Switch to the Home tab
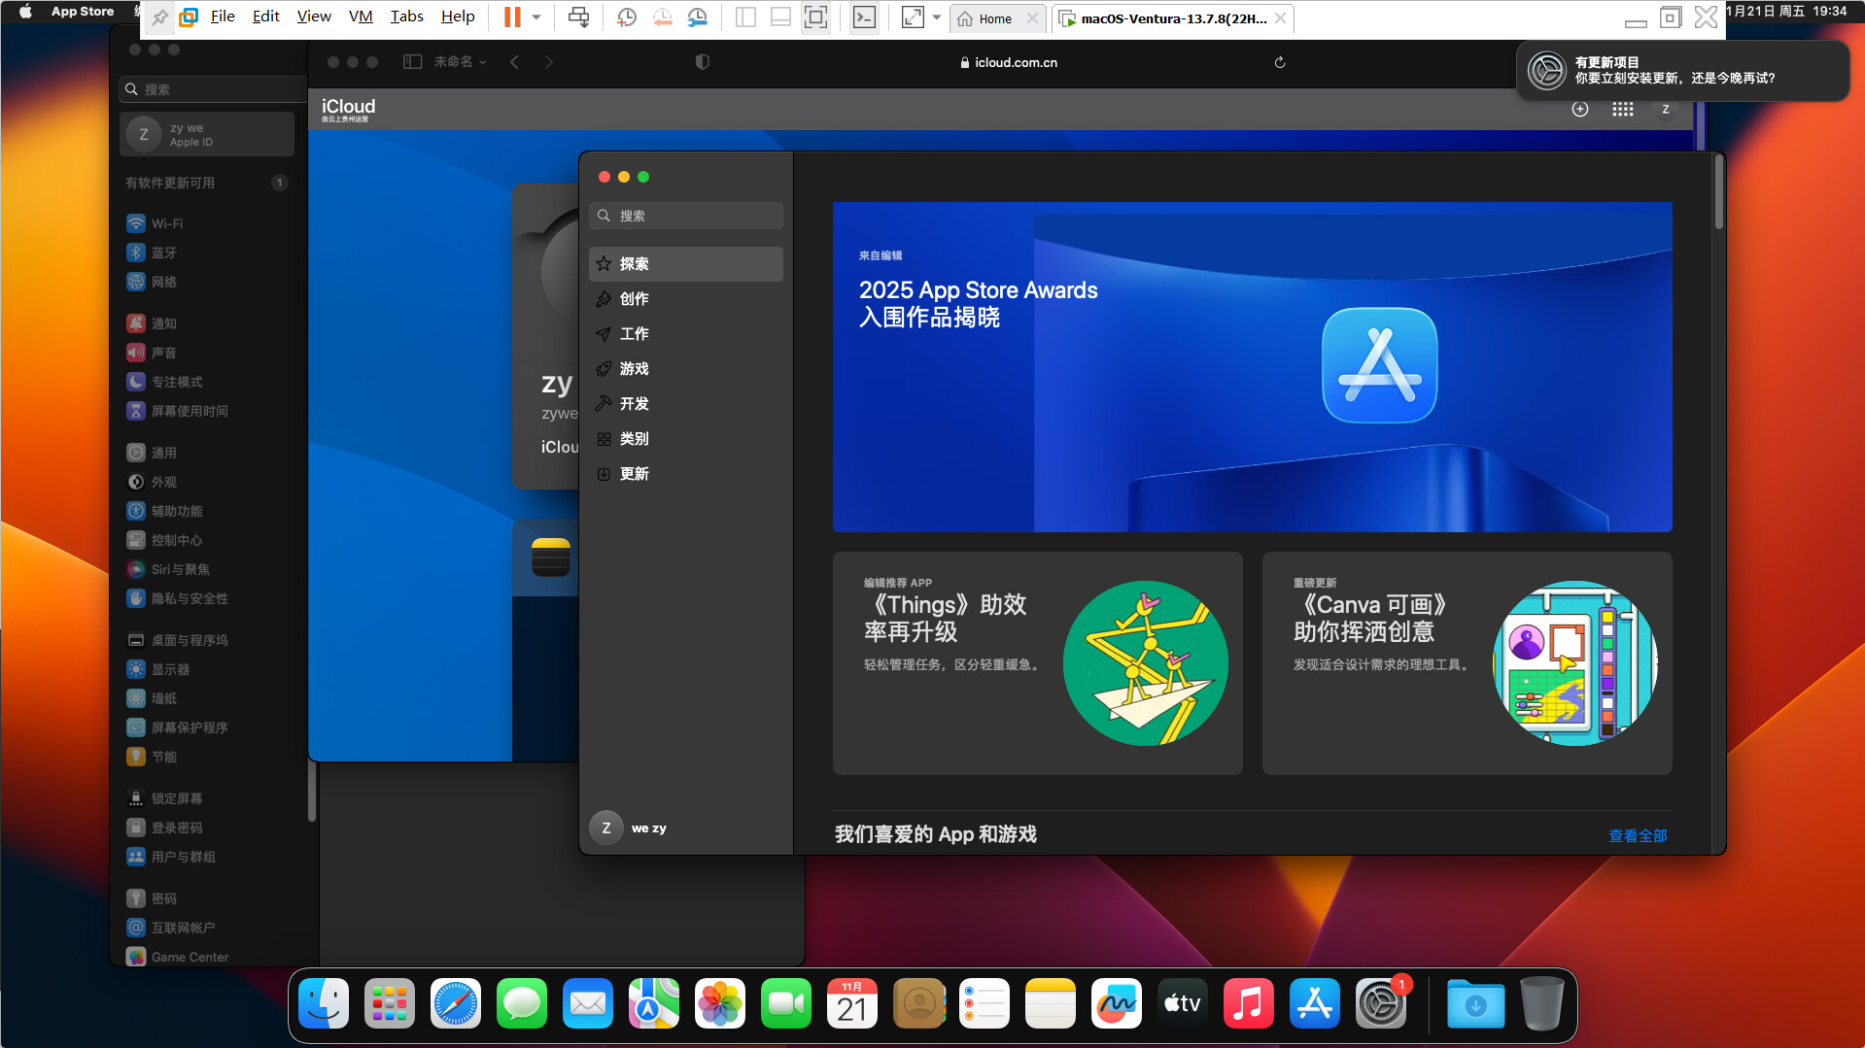The height and width of the screenshot is (1048, 1865). pos(995,18)
